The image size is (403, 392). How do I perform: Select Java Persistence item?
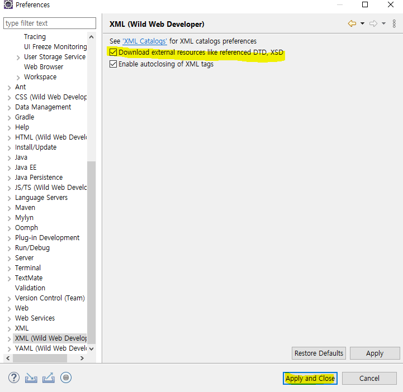(x=39, y=178)
